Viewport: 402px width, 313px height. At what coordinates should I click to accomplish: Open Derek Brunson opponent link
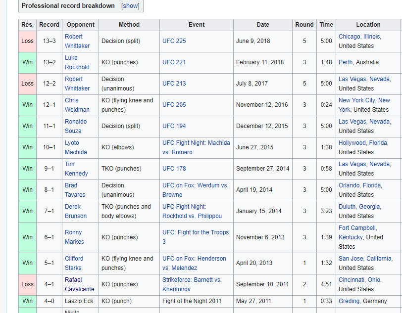click(x=76, y=211)
